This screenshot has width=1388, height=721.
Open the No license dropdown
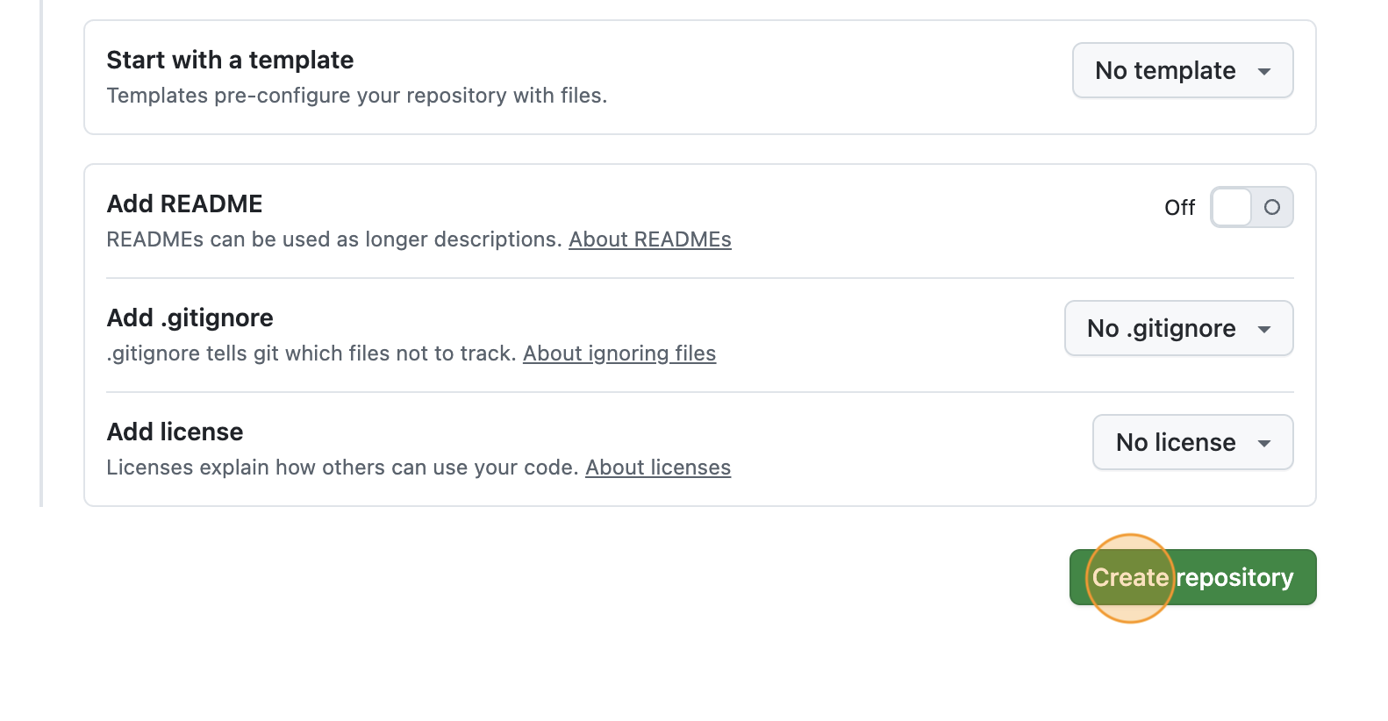pyautogui.click(x=1191, y=443)
